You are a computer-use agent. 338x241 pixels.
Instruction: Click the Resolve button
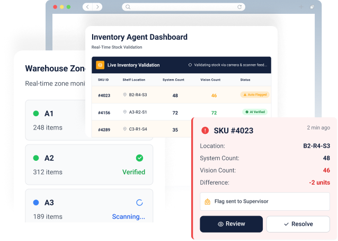(x=298, y=224)
